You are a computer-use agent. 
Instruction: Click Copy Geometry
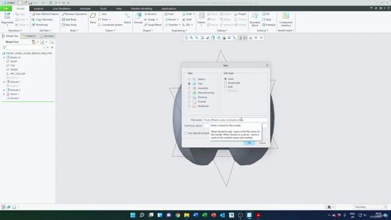pyautogui.click(x=42, y=20)
